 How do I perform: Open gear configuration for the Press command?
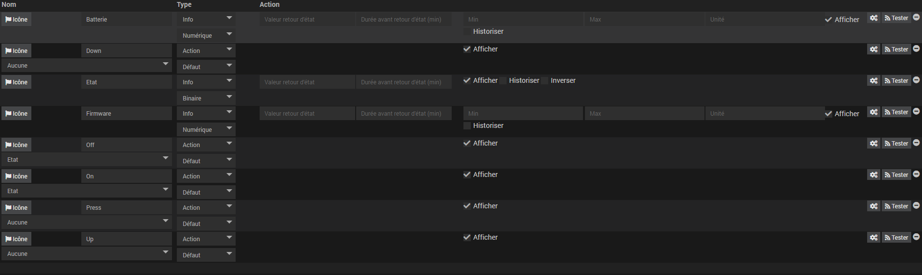point(873,206)
